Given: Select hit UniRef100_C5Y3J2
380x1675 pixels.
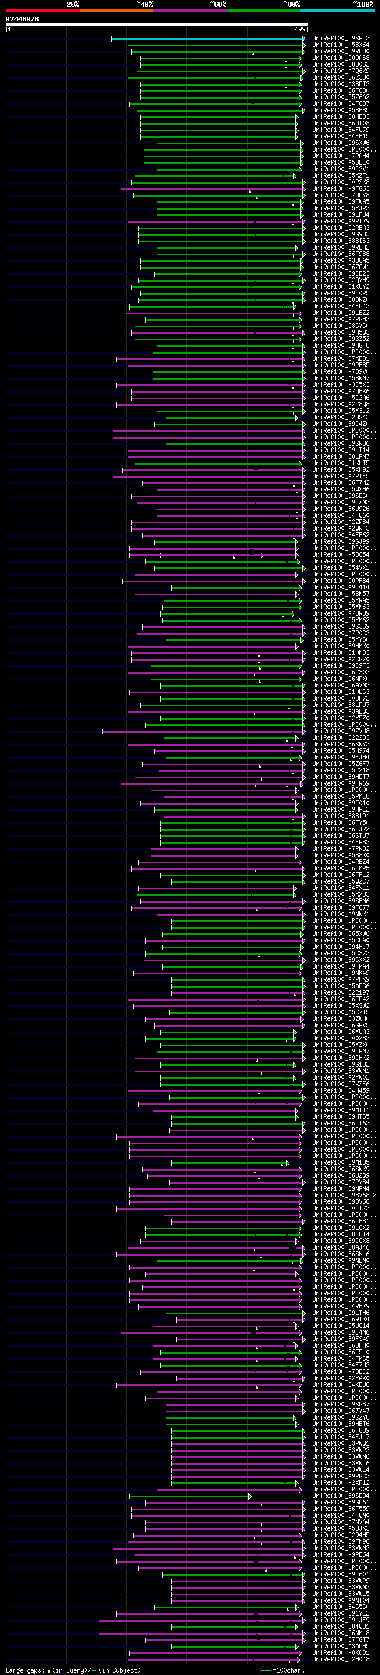Looking at the screenshot, I should tap(340, 411).
